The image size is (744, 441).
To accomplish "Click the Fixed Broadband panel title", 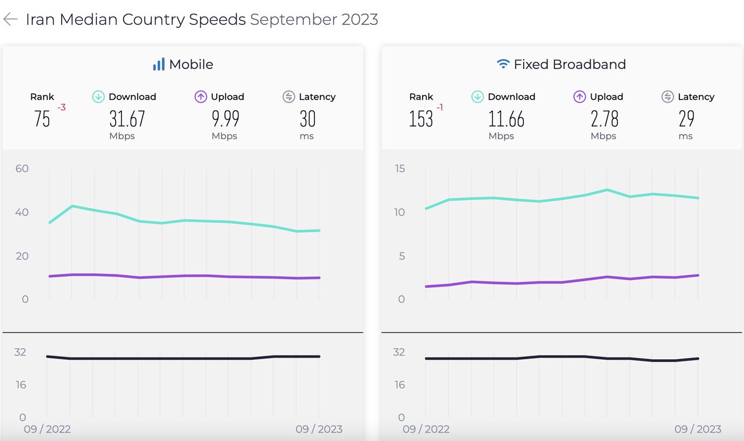I will click(x=570, y=64).
